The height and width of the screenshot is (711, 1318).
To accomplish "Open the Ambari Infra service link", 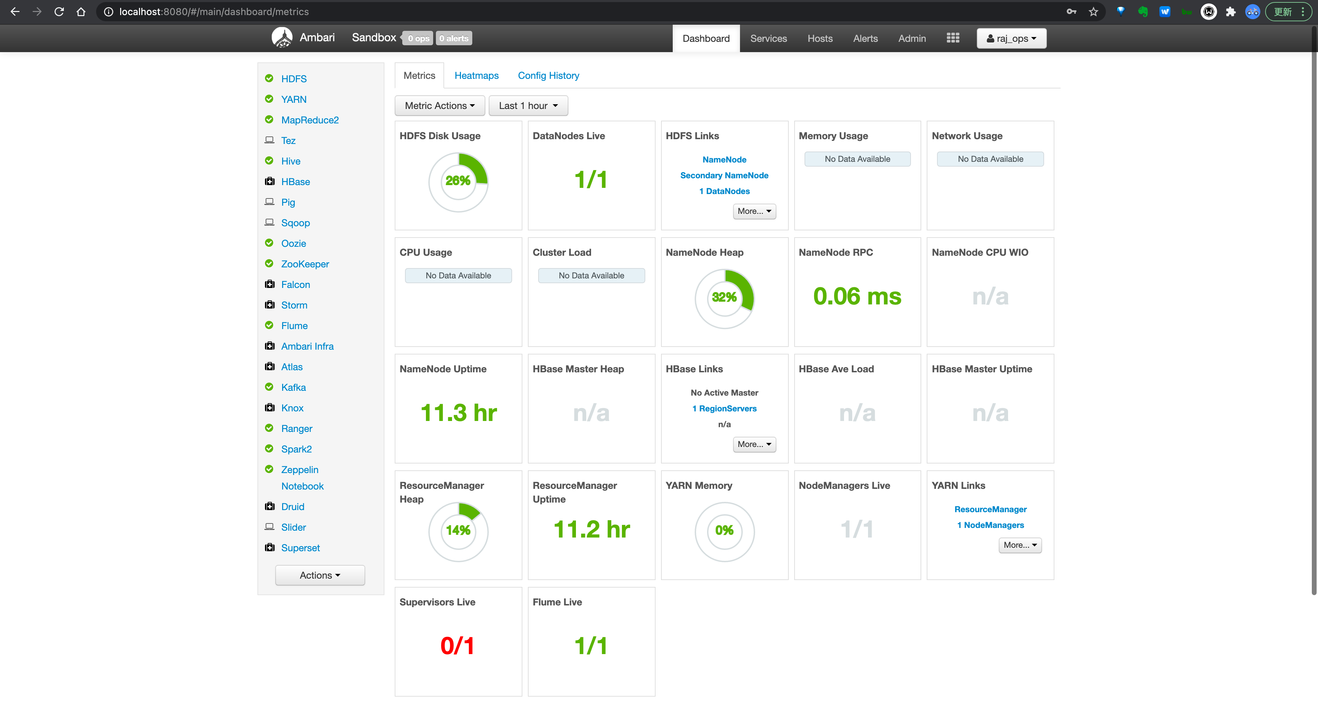I will pos(307,346).
